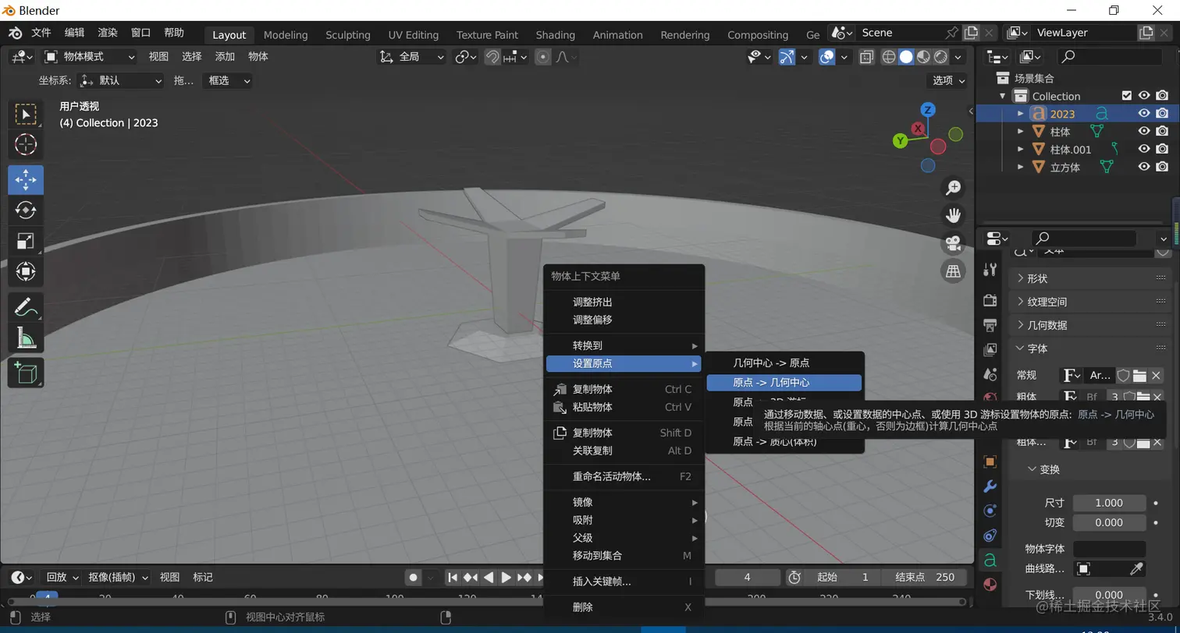Adjust the 尺寸 value slider
The width and height of the screenshot is (1180, 633).
click(x=1109, y=503)
